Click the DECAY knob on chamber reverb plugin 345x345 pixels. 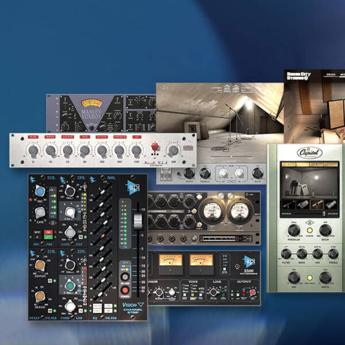[258, 174]
